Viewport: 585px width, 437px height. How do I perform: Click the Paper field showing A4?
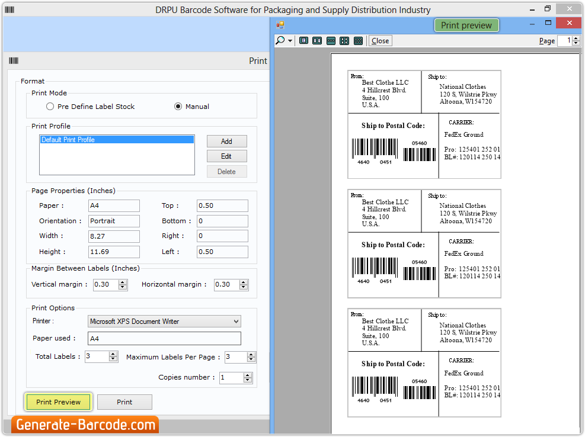click(114, 205)
